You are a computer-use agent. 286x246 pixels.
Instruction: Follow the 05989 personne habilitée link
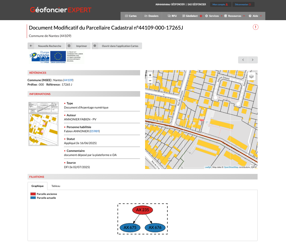[x=95, y=131]
